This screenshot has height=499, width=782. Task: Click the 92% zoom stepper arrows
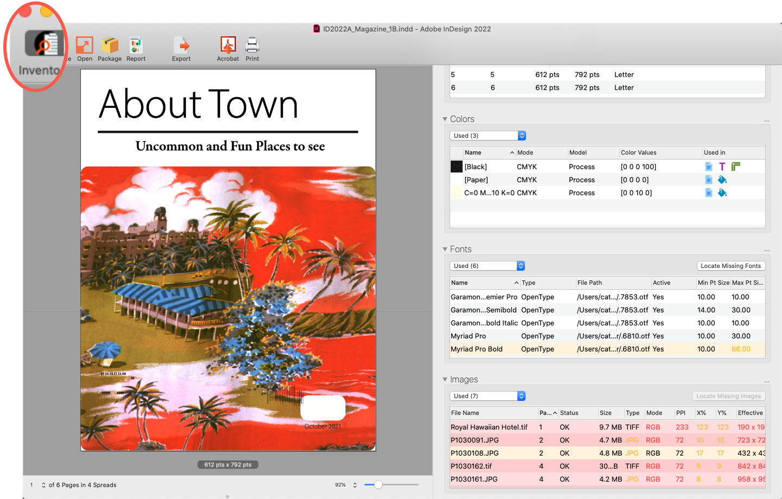point(355,485)
